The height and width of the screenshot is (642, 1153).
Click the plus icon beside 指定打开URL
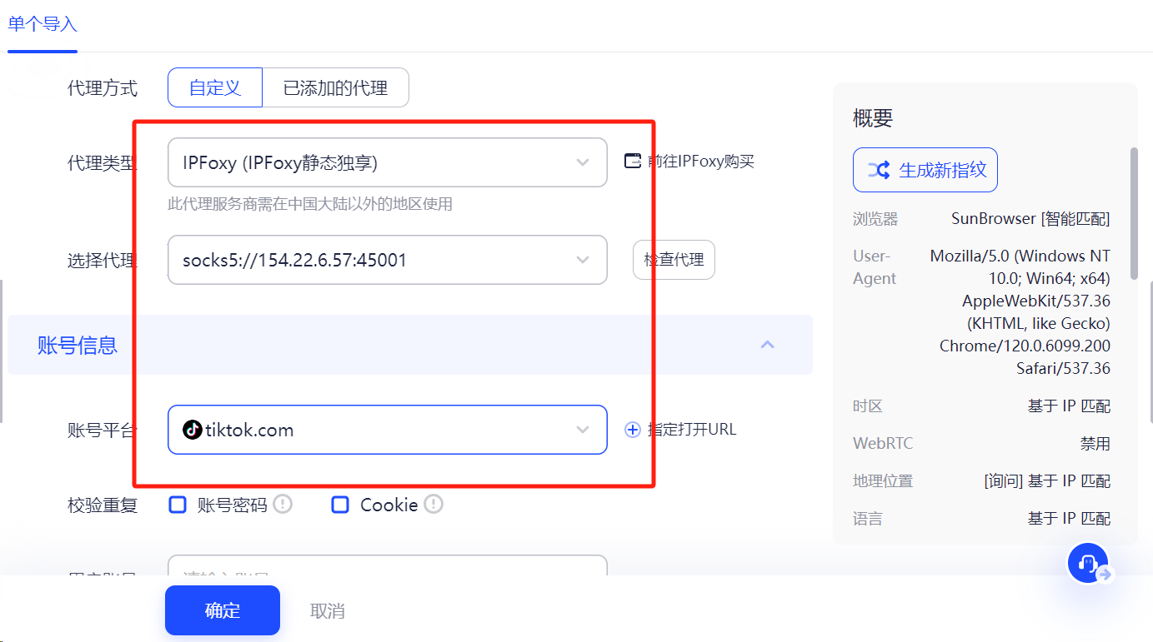click(x=633, y=430)
